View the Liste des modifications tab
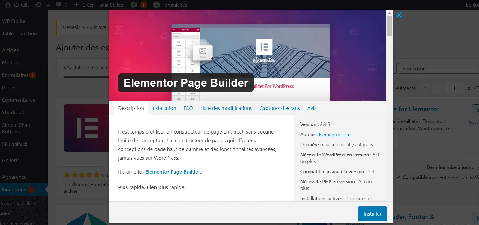 tap(226, 108)
